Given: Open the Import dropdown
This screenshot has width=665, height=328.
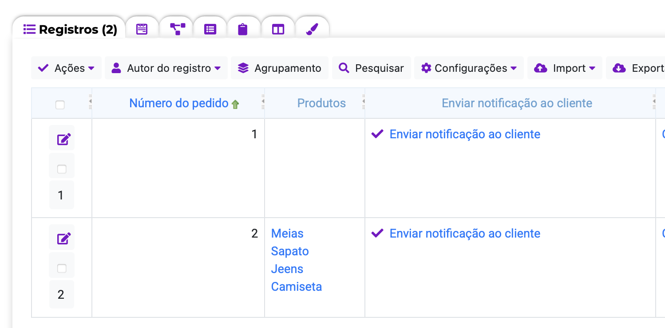Looking at the screenshot, I should (565, 68).
